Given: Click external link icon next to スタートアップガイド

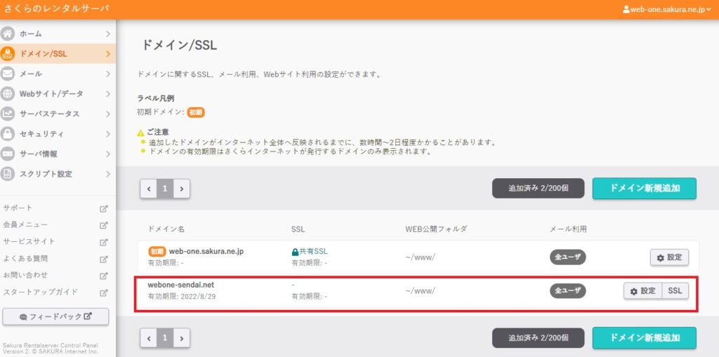Looking at the screenshot, I should point(104,292).
